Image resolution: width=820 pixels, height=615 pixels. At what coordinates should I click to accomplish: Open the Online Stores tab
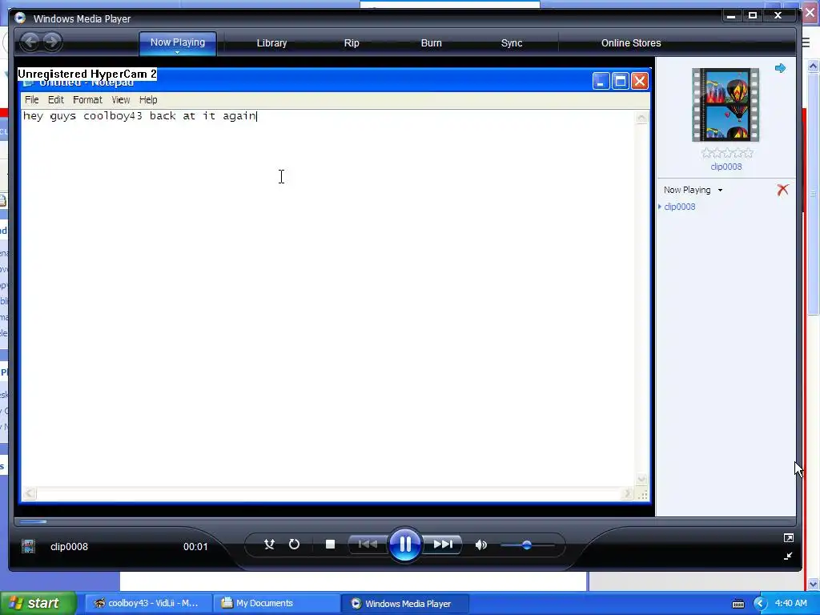coord(631,43)
